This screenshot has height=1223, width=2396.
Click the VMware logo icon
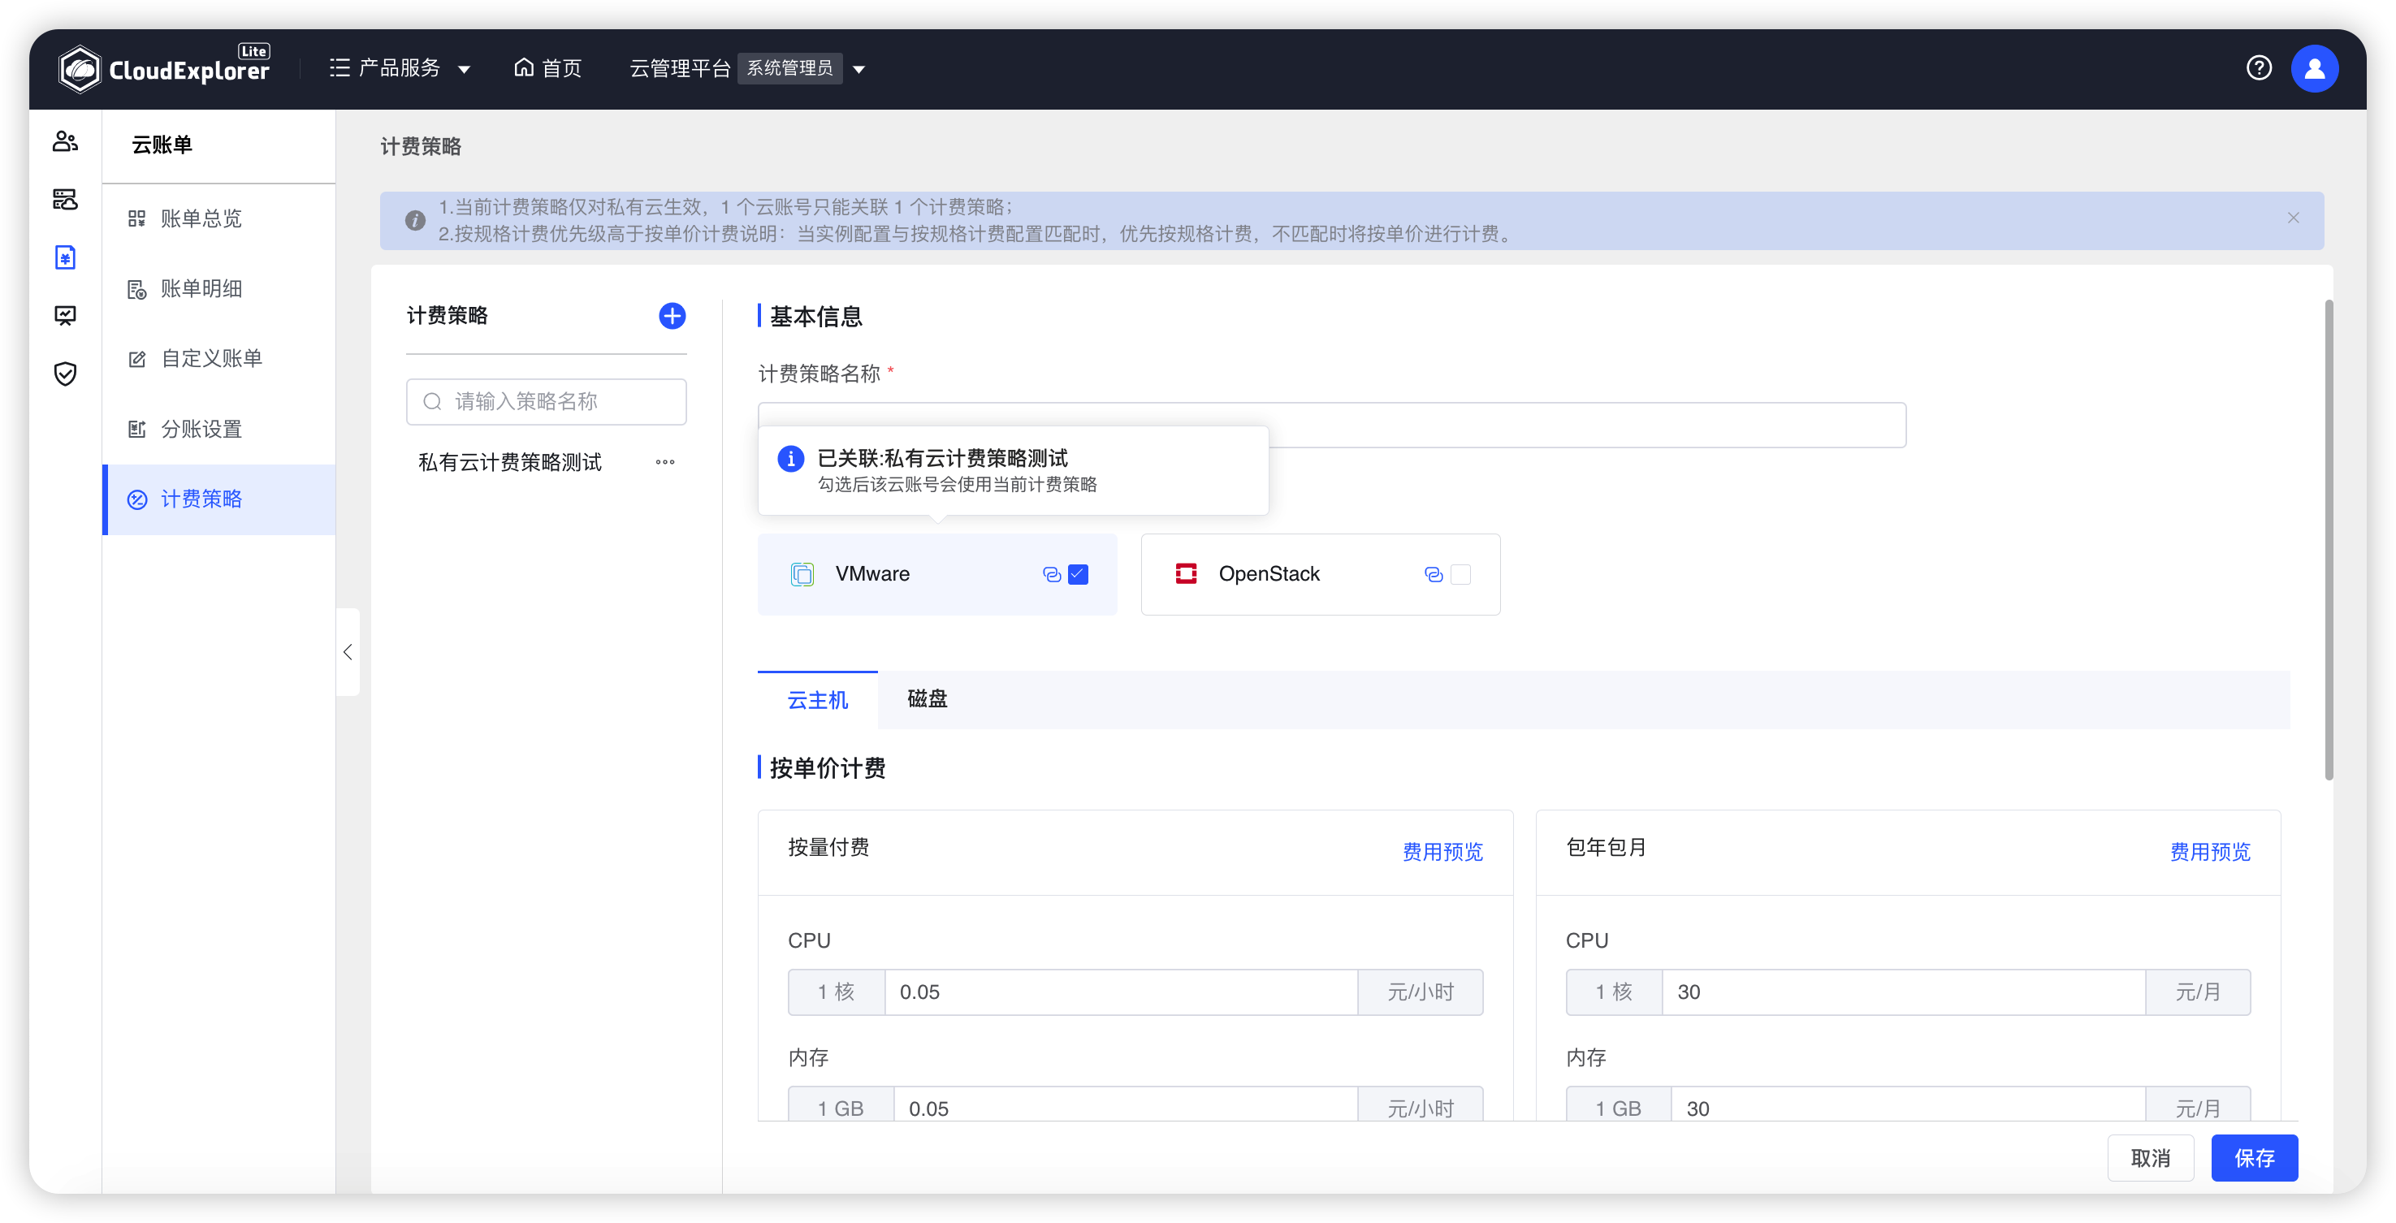click(802, 574)
